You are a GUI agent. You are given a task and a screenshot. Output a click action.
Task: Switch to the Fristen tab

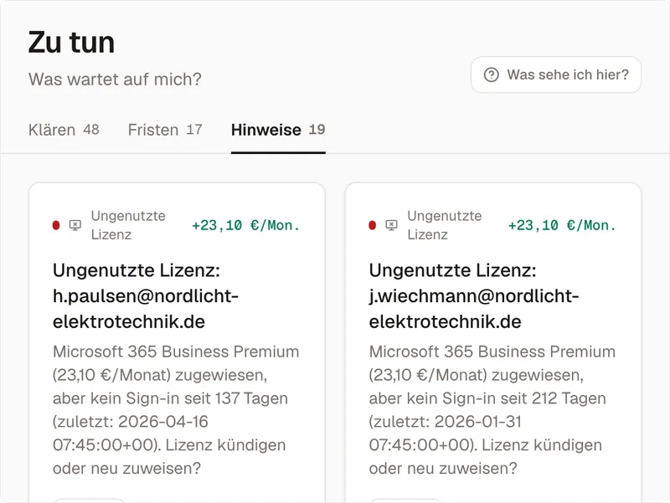click(x=165, y=130)
